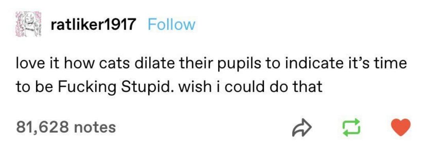This screenshot has width=426, height=150.
Task: Reblog the post using green arrows icon
Action: click(352, 128)
